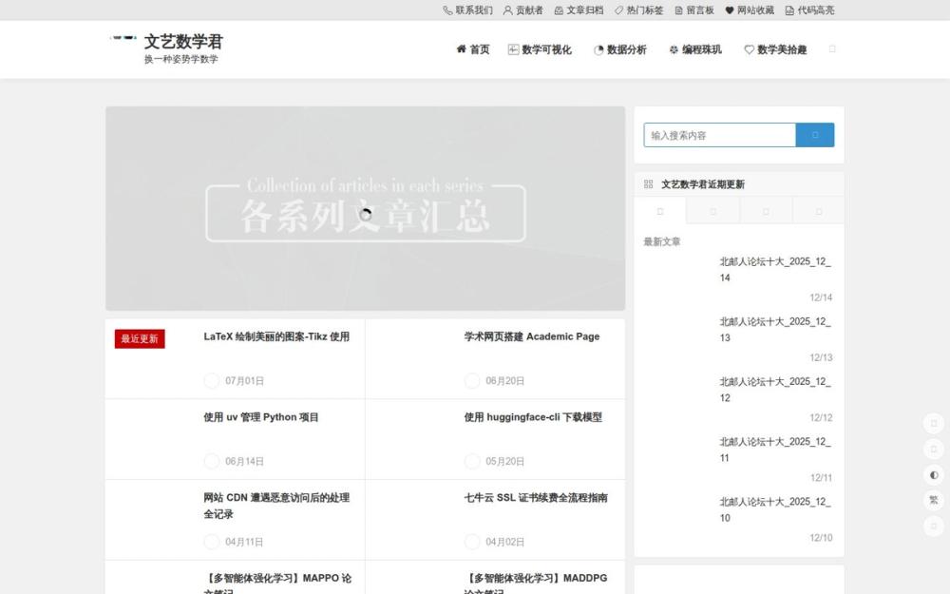
Task: Open the 热门标签 popular tags page
Action: click(638, 10)
